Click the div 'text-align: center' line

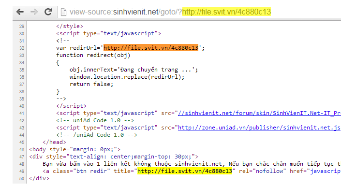[114, 157]
